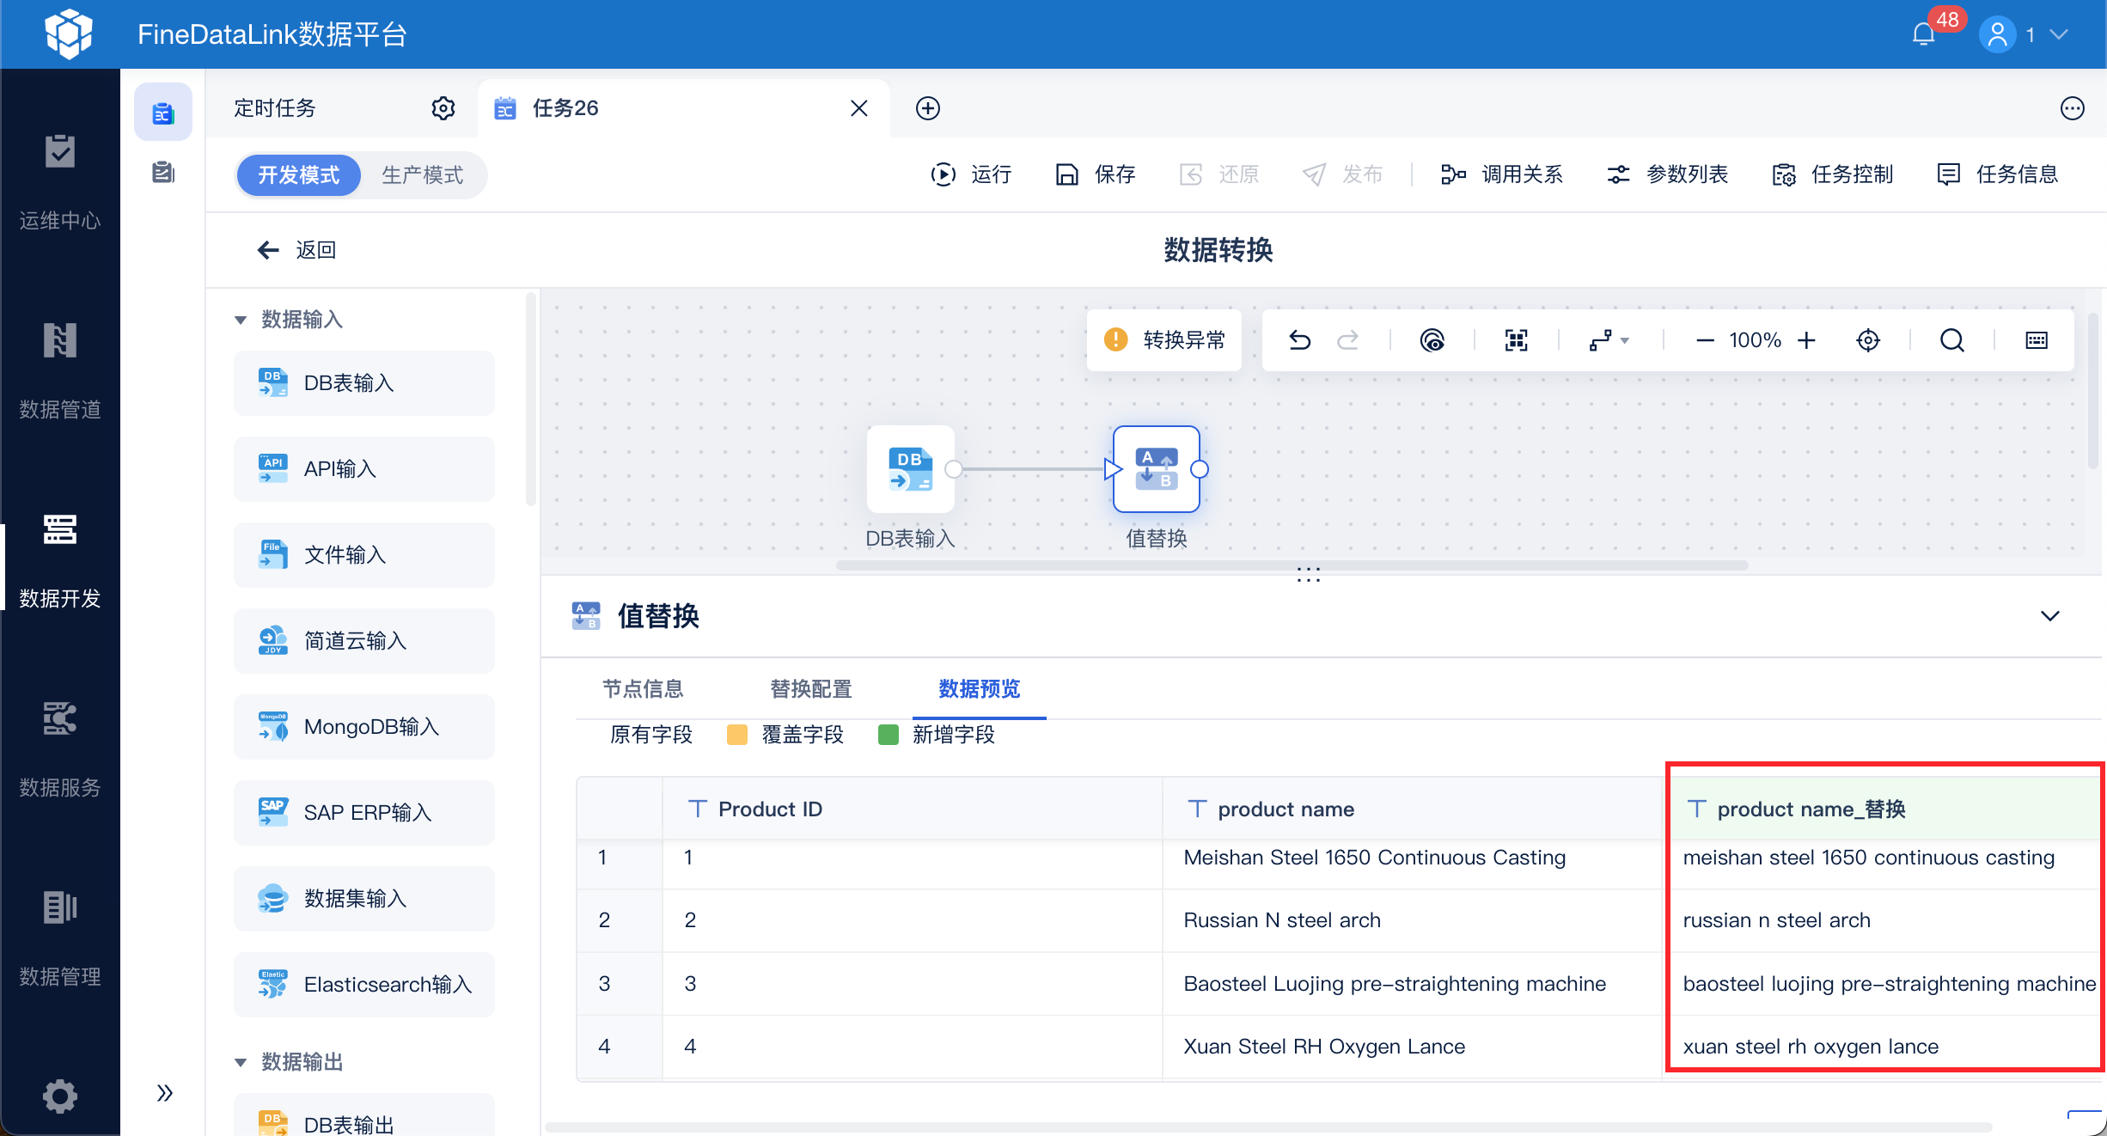This screenshot has height=1136, width=2107.
Task: Collapse the 值替换 panel chevron
Action: tap(2049, 616)
